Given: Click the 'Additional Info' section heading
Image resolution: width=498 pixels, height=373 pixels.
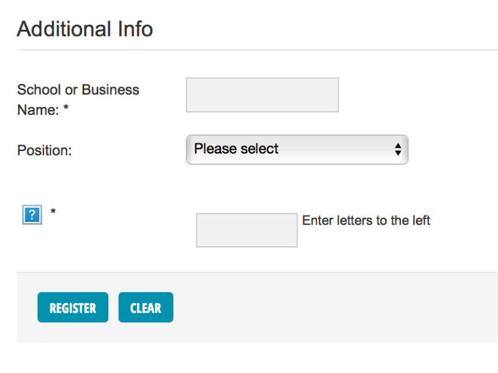Looking at the screenshot, I should (x=85, y=29).
